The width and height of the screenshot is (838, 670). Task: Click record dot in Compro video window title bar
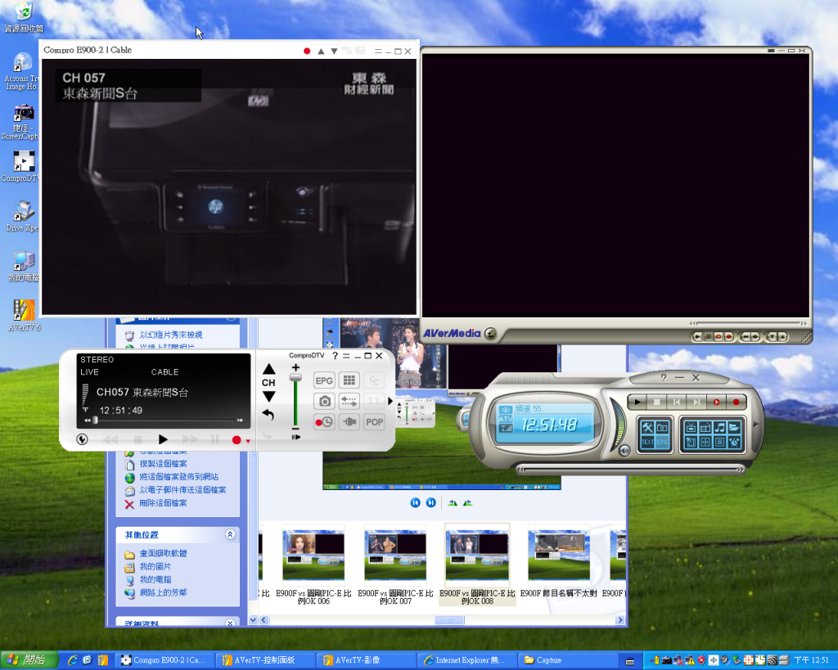click(x=307, y=52)
